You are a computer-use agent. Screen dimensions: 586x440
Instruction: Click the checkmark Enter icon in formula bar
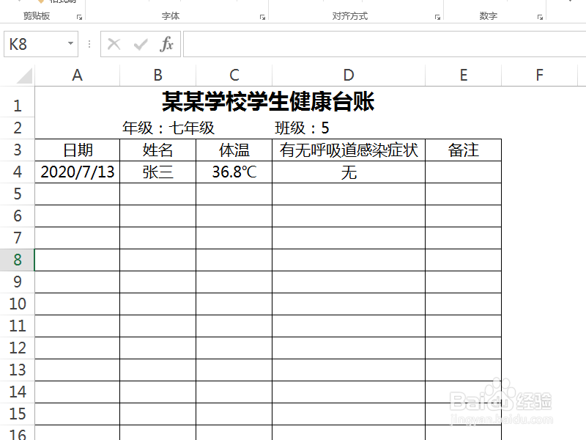click(141, 43)
